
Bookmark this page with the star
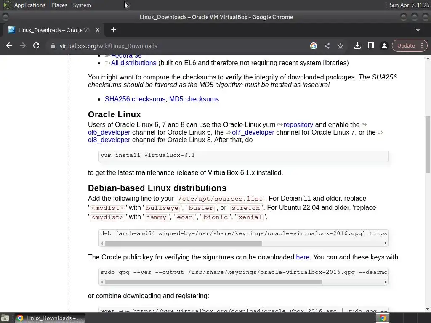tap(340, 46)
